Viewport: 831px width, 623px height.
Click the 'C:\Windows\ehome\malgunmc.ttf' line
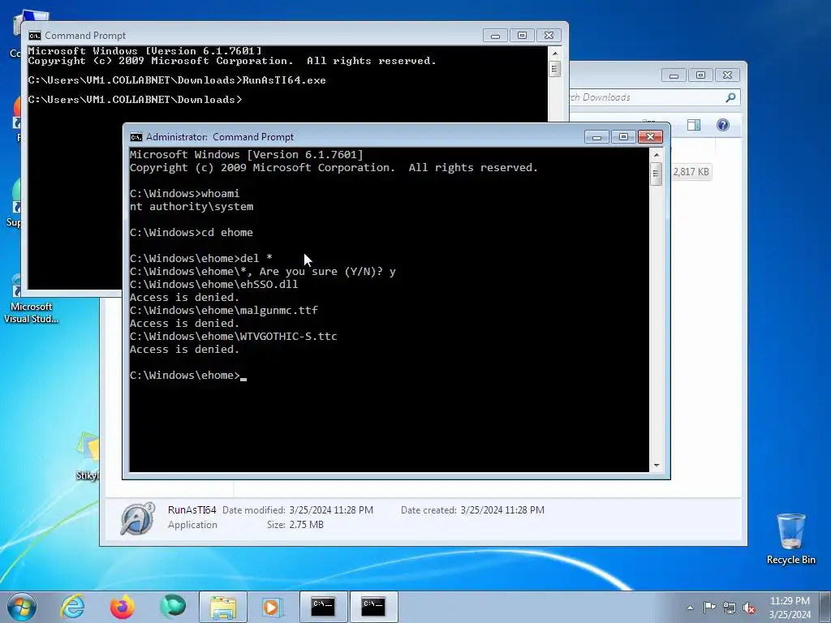click(224, 311)
